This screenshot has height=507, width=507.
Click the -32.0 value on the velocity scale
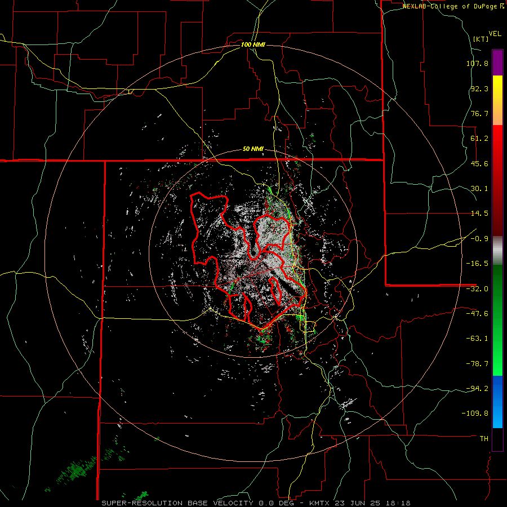(x=477, y=289)
